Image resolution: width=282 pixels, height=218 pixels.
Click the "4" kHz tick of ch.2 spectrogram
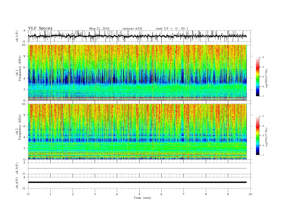click(x=25, y=137)
